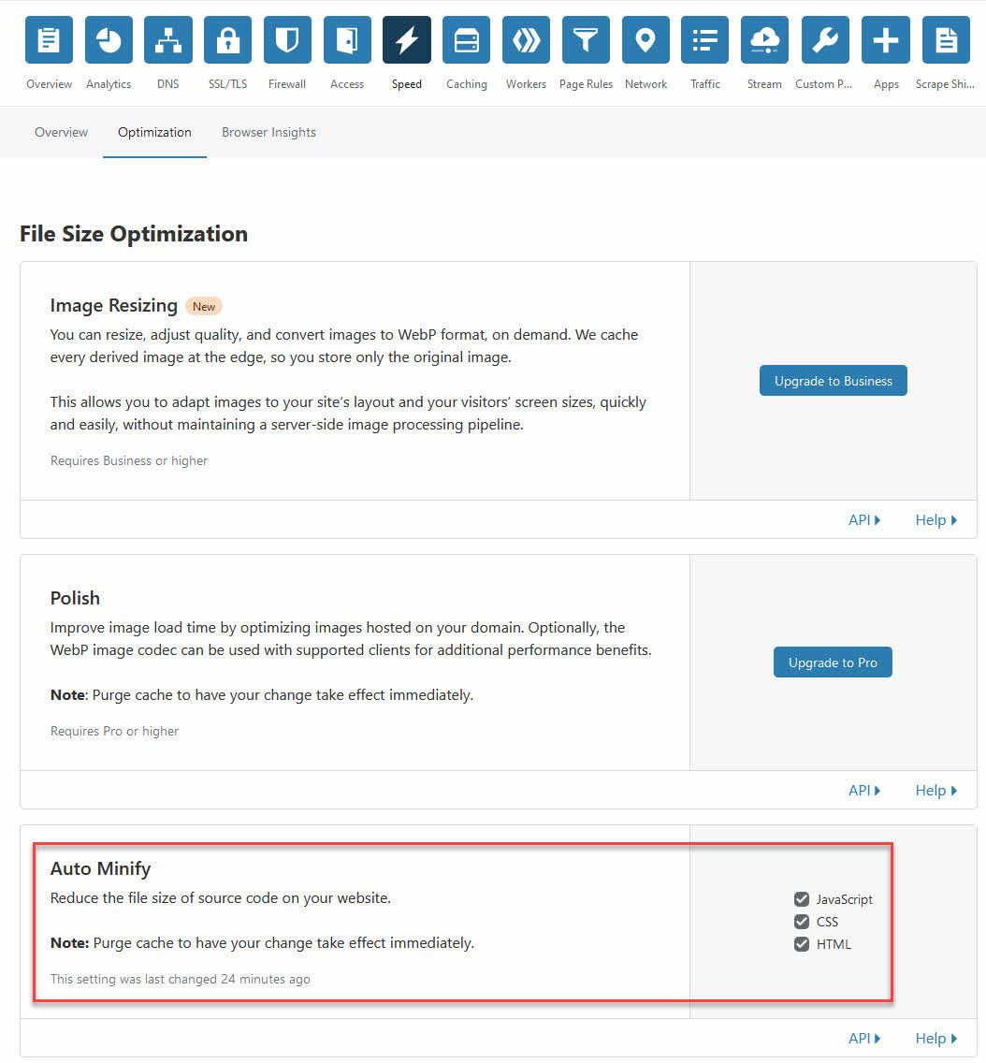Switch to the Browser Insights tab

(x=268, y=132)
